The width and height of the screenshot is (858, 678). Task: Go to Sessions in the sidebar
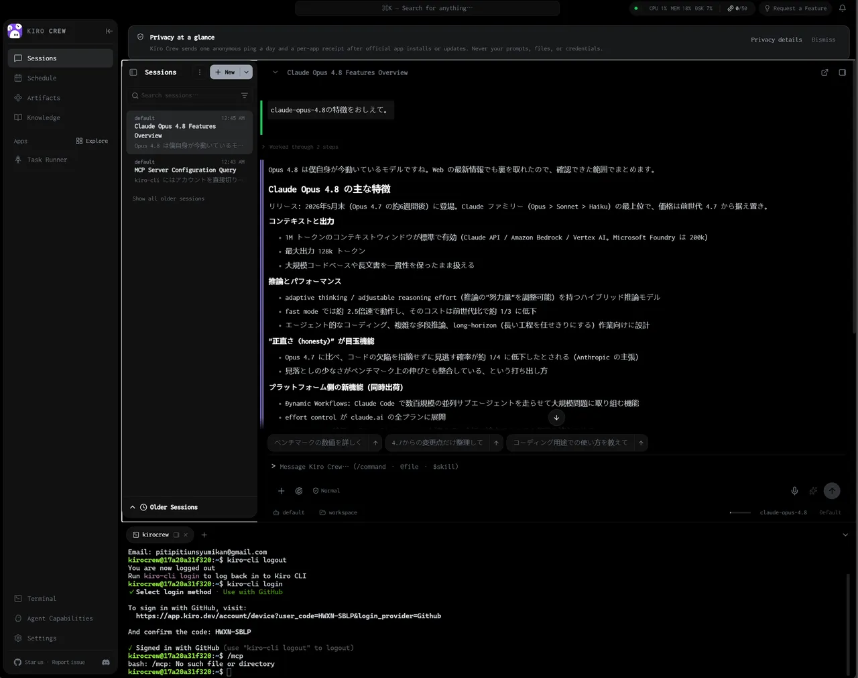coord(60,58)
